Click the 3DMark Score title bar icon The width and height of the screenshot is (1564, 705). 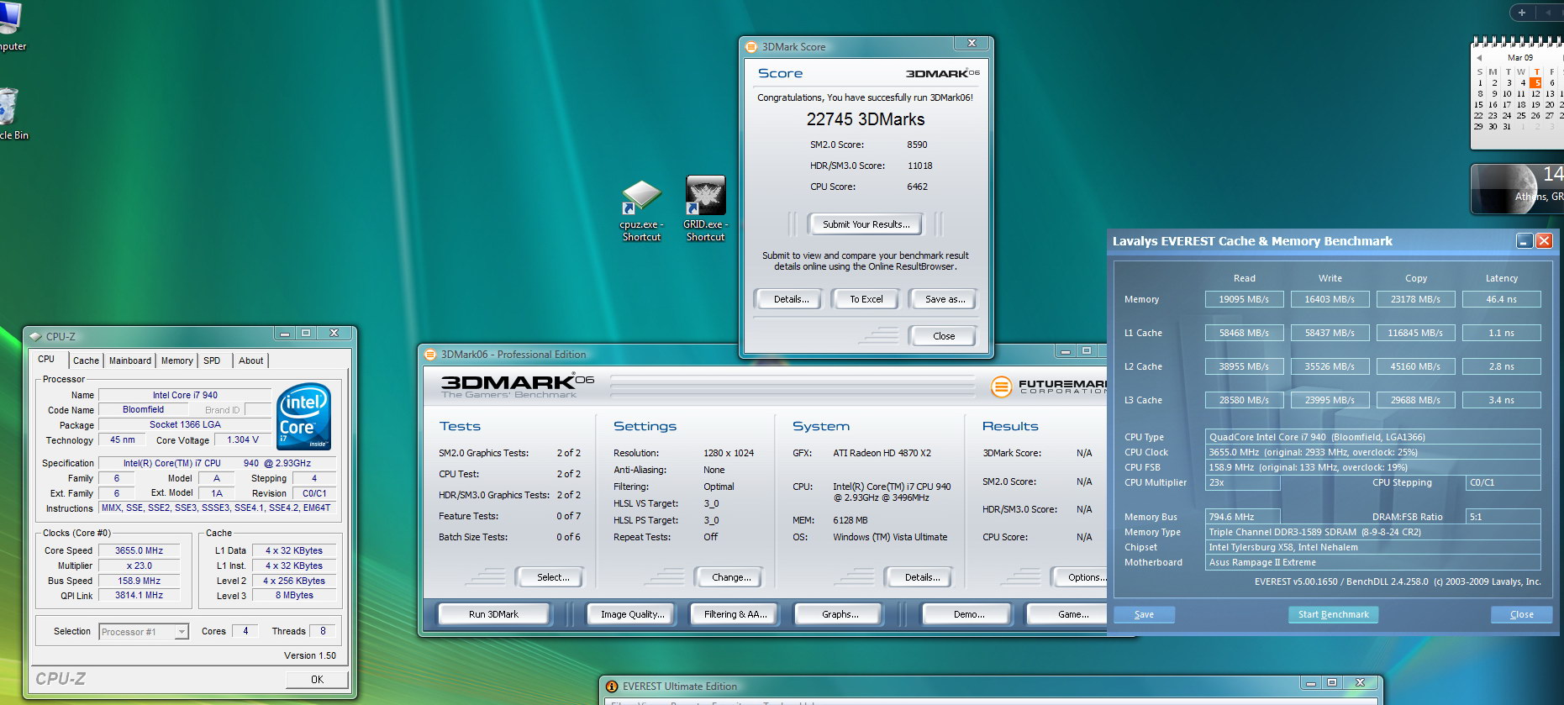[x=751, y=47]
